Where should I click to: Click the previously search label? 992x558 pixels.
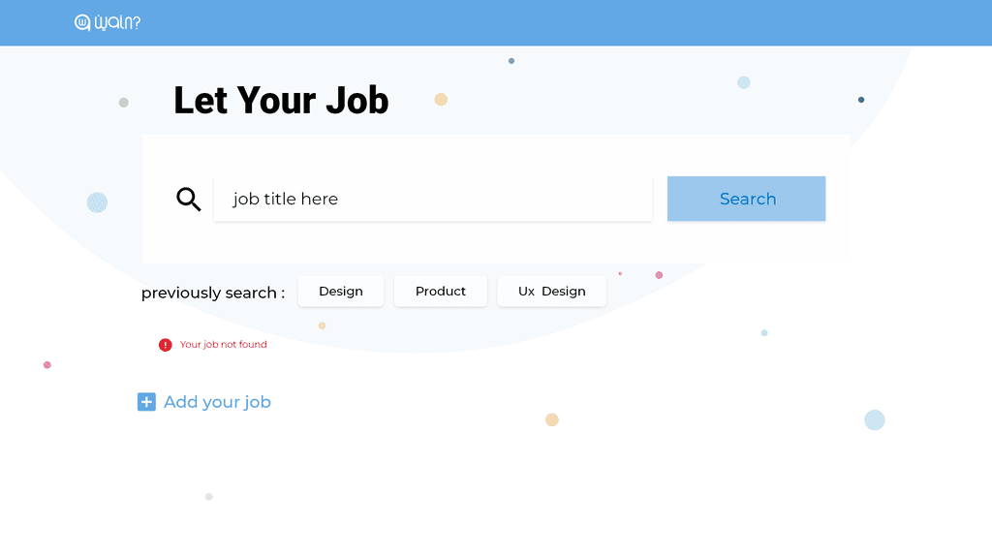(213, 293)
